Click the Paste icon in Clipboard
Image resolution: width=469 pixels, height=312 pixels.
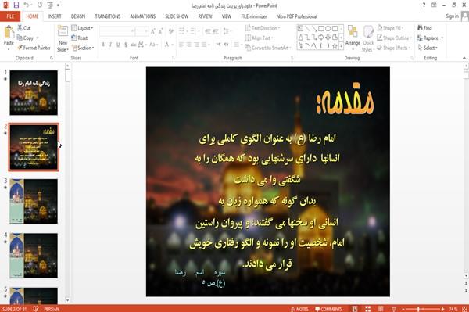click(x=9, y=32)
